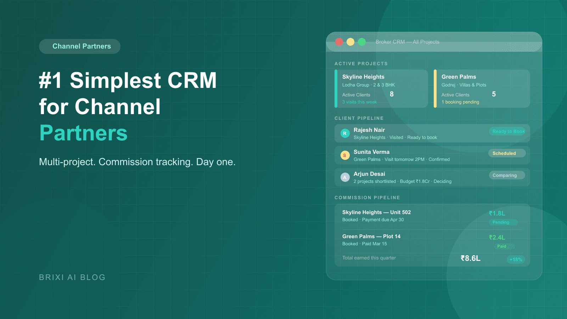Image resolution: width=567 pixels, height=319 pixels.
Task: Select 'Booked · Payment due Apr 30' text
Action: (x=373, y=220)
